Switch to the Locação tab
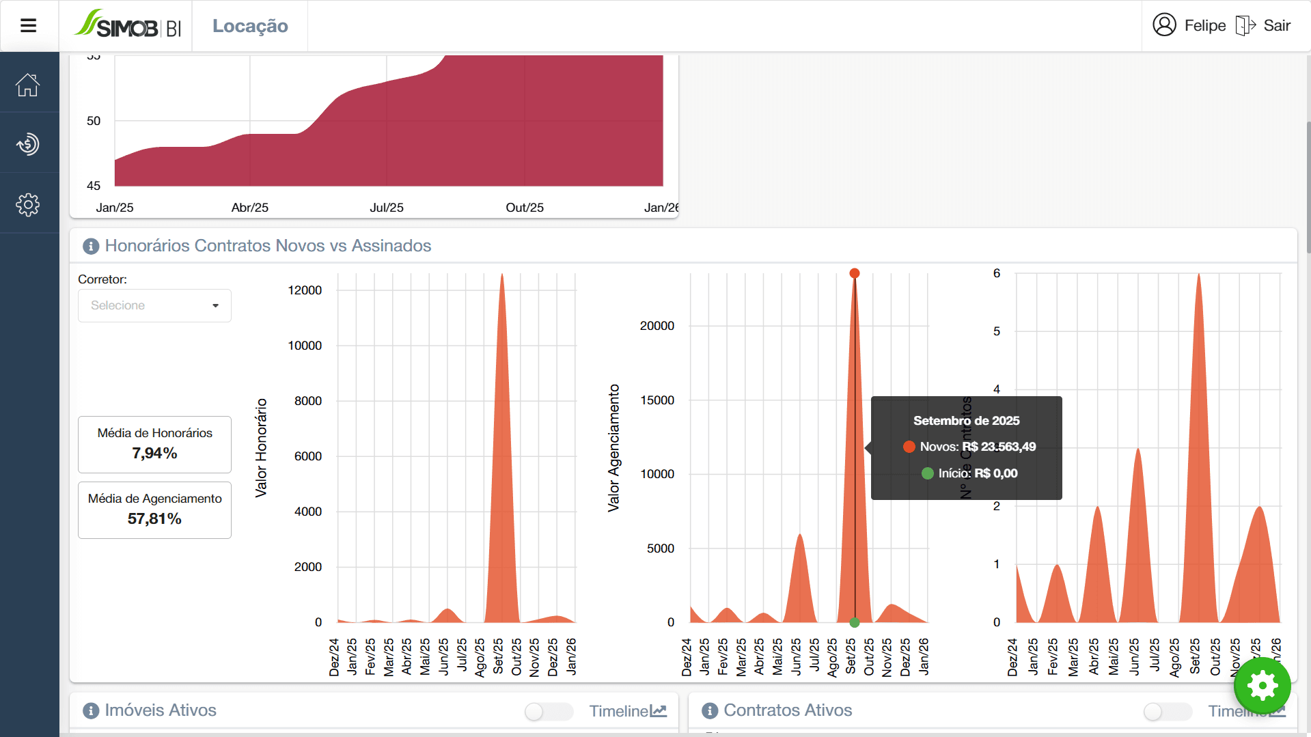 249,25
